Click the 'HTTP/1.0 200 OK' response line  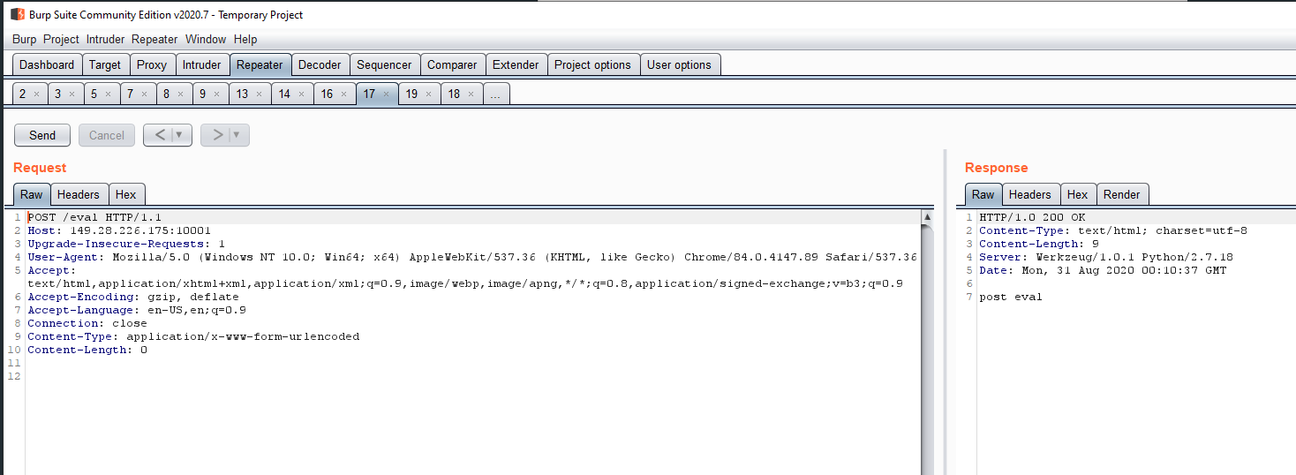coord(1032,217)
